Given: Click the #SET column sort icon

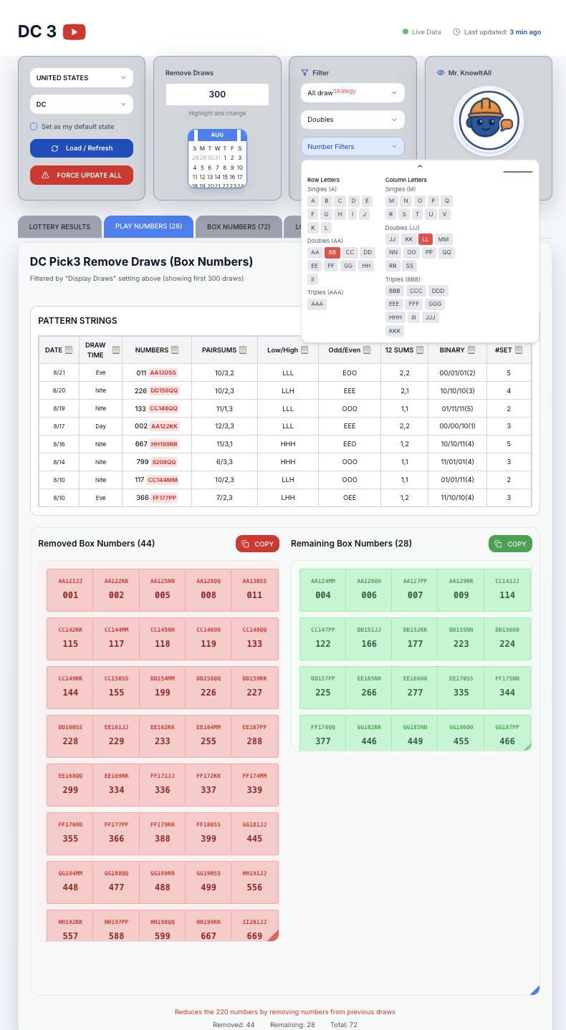Looking at the screenshot, I should pyautogui.click(x=519, y=350).
